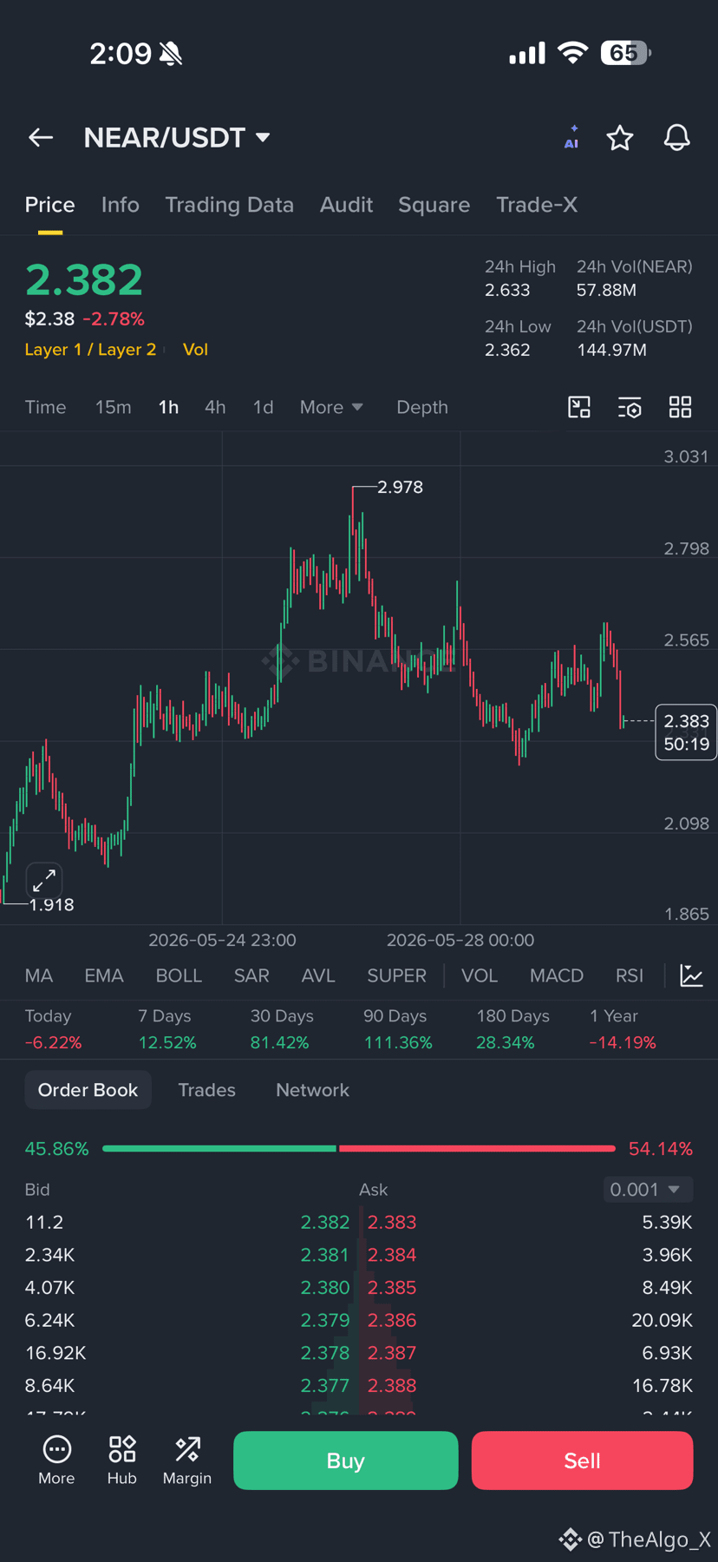Switch to the Trades tab
This screenshot has width=718, height=1562.
[206, 1090]
